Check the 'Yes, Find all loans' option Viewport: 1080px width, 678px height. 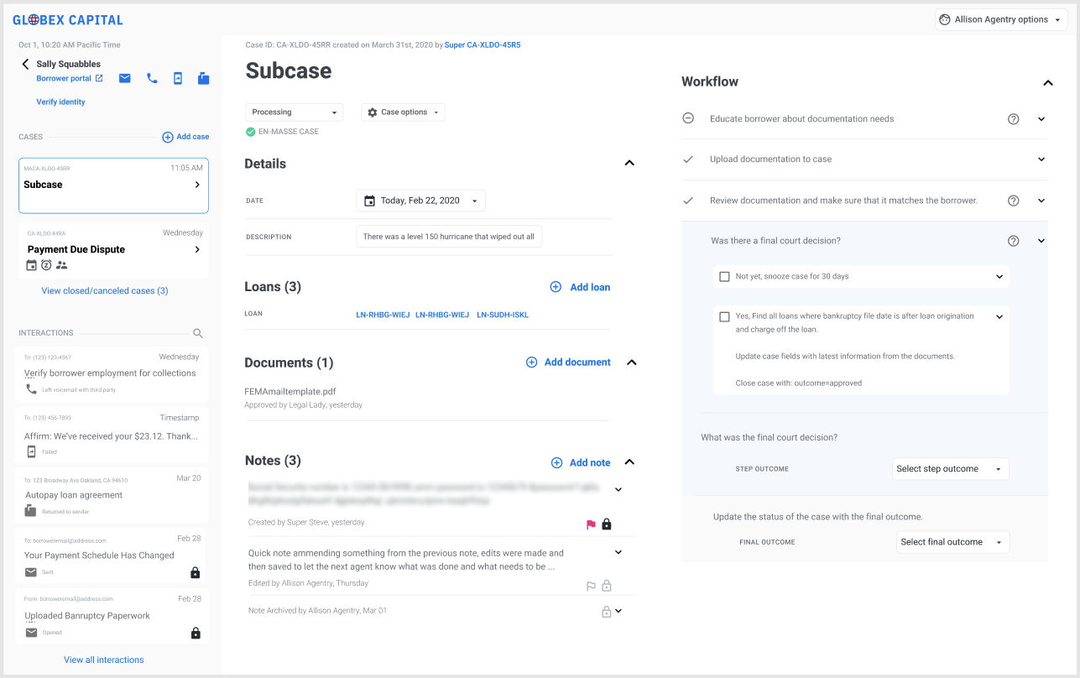coord(724,317)
